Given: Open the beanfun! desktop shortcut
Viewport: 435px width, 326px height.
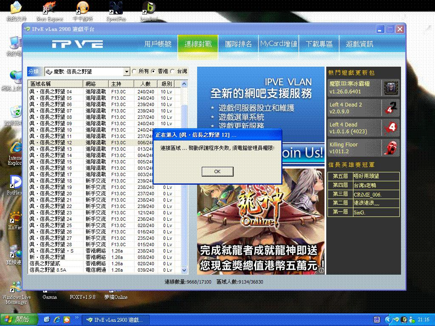Looking at the screenshot, I should pos(149,11).
